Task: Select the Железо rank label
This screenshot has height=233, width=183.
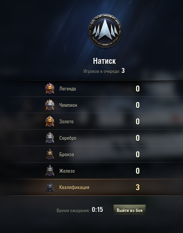Action: [x=67, y=171]
